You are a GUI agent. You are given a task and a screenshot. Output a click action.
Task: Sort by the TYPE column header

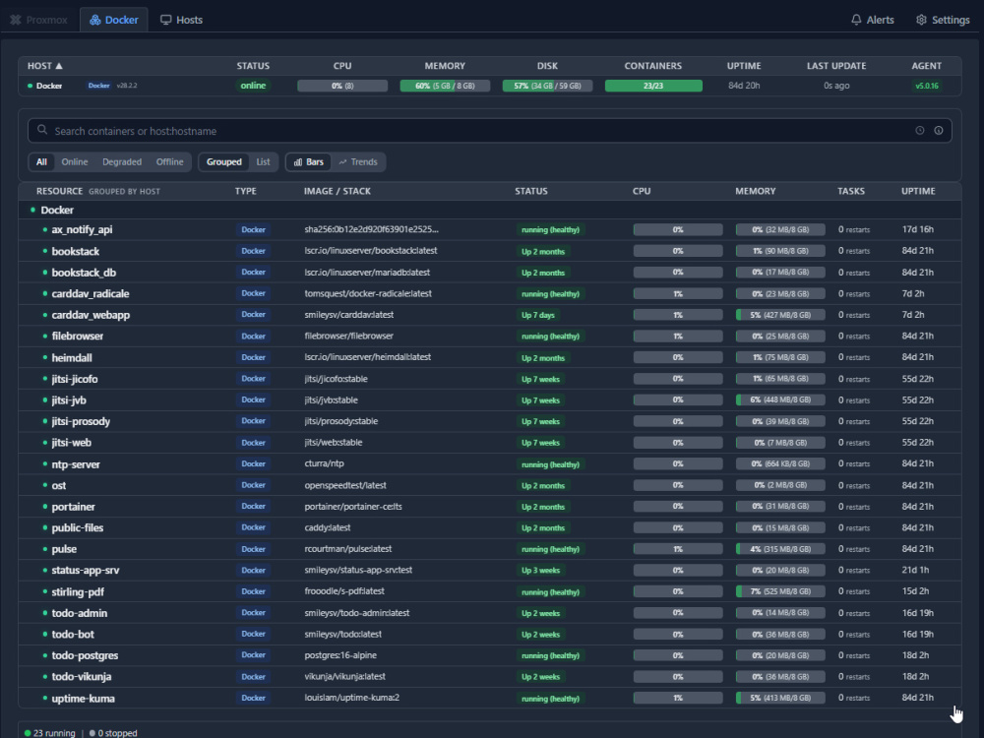(x=245, y=191)
